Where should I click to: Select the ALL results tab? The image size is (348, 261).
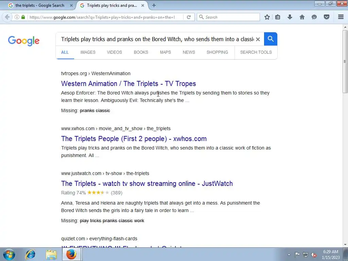65,52
